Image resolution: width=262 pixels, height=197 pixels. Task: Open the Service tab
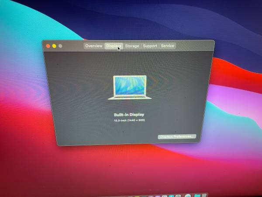coord(167,46)
